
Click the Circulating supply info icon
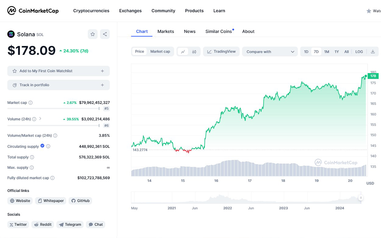[x=48, y=147]
